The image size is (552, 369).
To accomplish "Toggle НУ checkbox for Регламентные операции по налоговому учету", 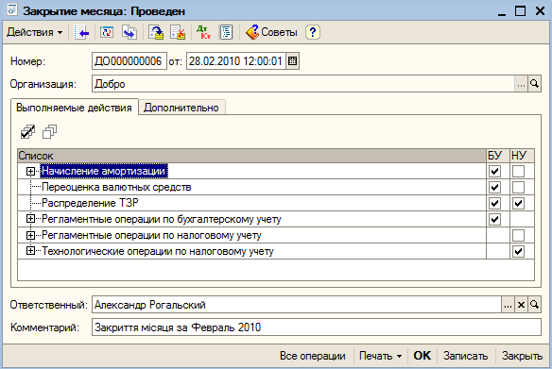I will coord(518,235).
